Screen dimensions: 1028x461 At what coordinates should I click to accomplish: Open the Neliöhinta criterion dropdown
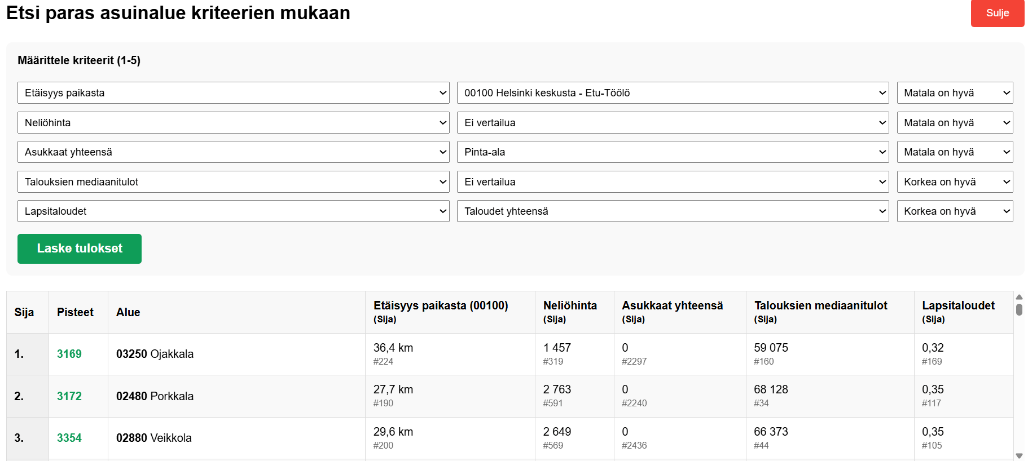pyautogui.click(x=234, y=123)
